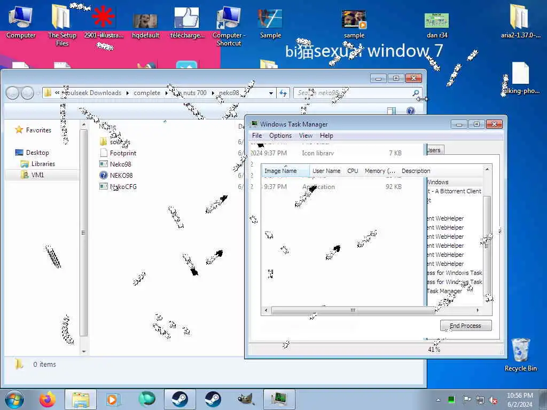The height and width of the screenshot is (410, 547).
Task: Select the sounds folder in file list
Action: pos(120,142)
